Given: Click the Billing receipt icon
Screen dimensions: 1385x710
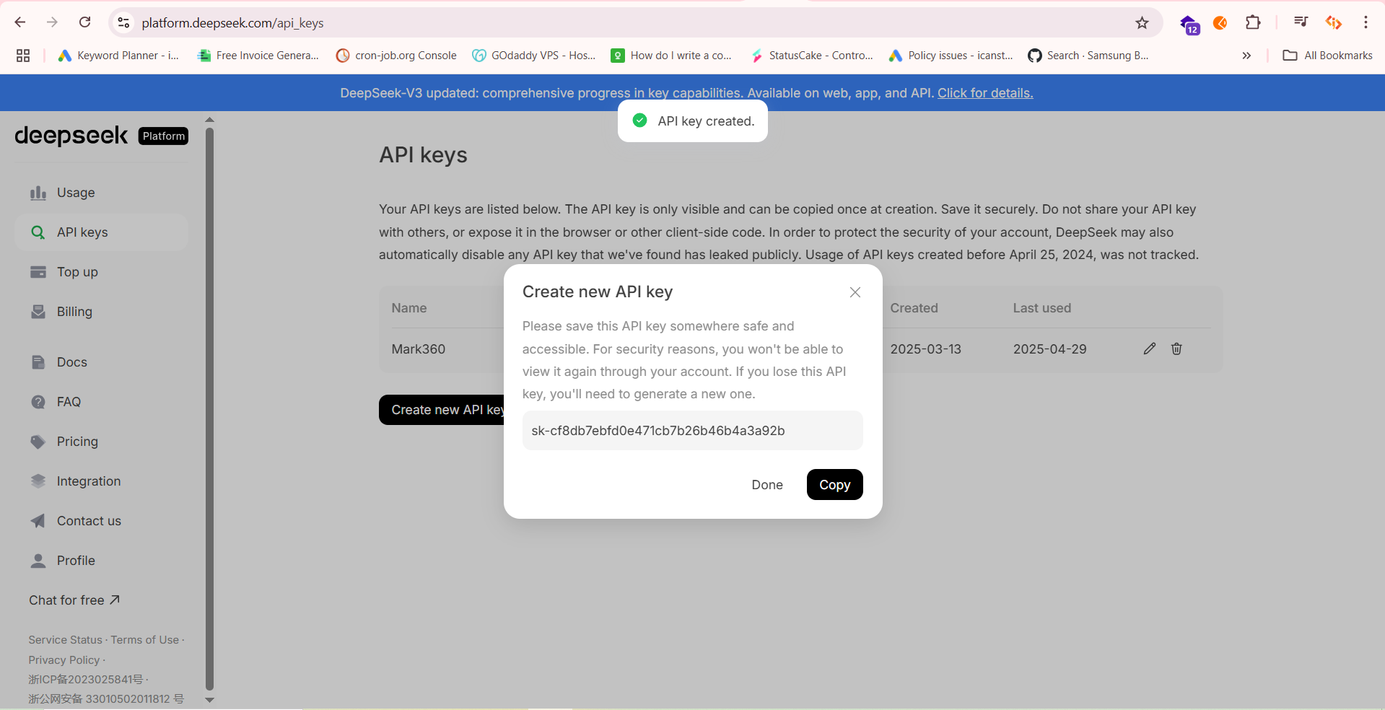Looking at the screenshot, I should coord(38,312).
